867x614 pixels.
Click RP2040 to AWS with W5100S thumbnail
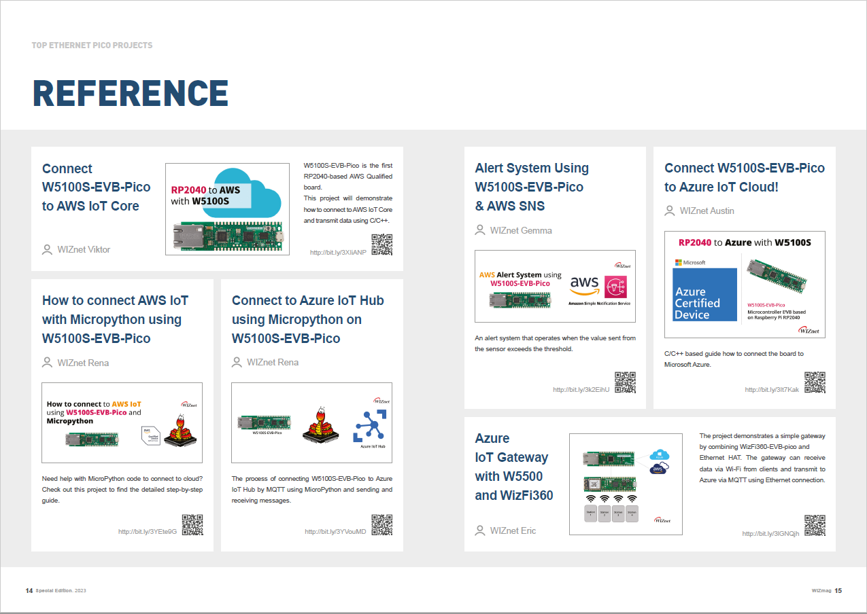[x=228, y=209]
